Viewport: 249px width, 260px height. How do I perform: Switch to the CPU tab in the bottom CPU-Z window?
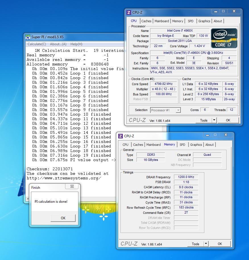125,145
